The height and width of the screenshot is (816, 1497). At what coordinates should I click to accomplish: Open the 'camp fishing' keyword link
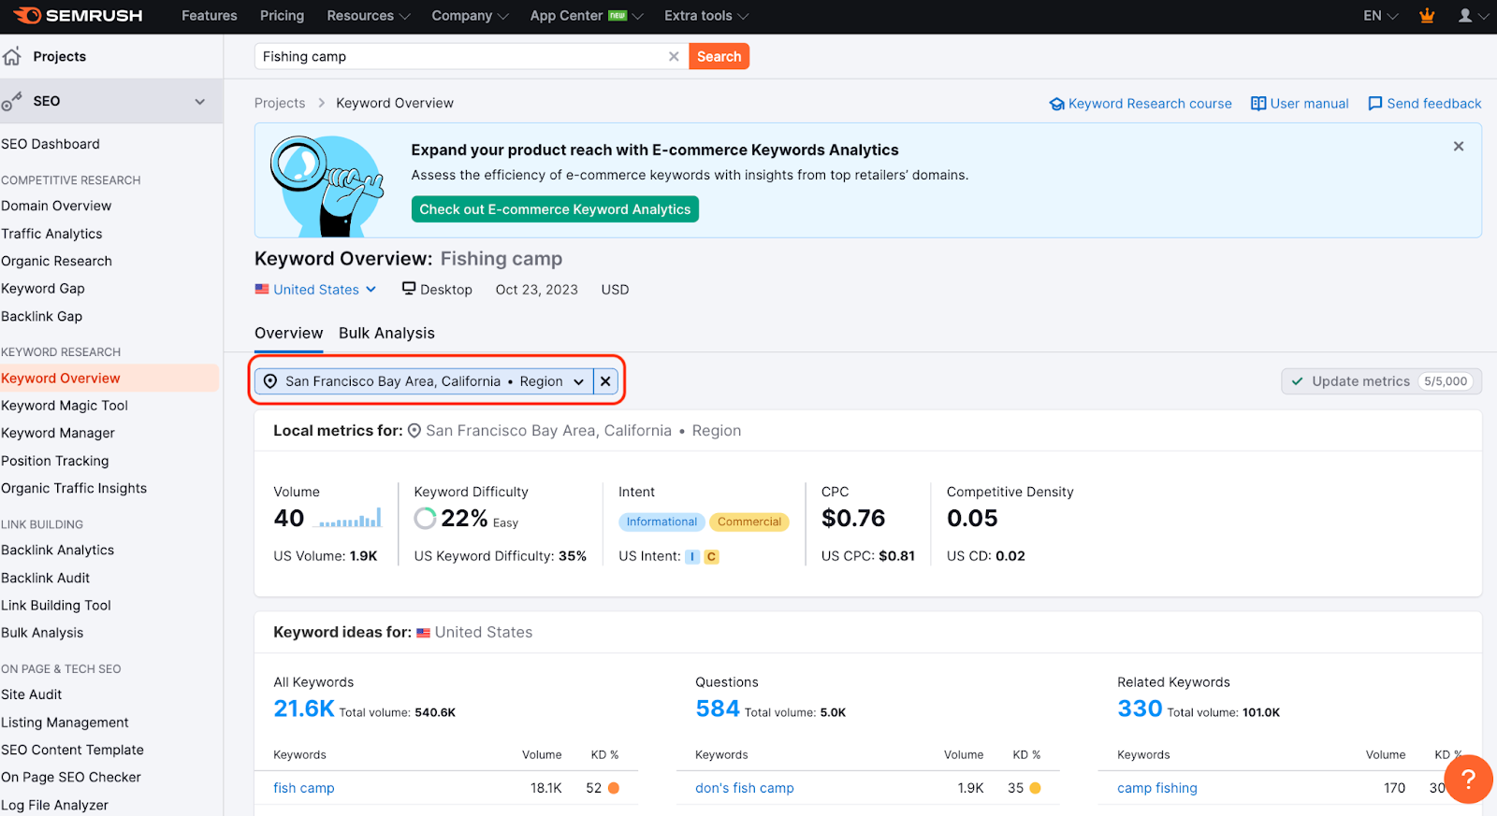[x=1156, y=788]
